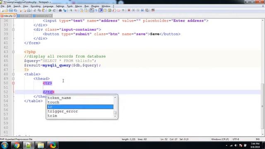Choose 'trim' from autocomplete list
Viewport: 265px width, 149px height.
coord(80,116)
